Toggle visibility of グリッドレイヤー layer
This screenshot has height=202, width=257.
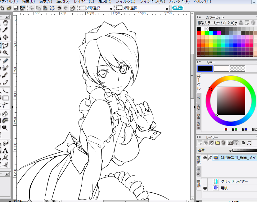tap(205, 181)
